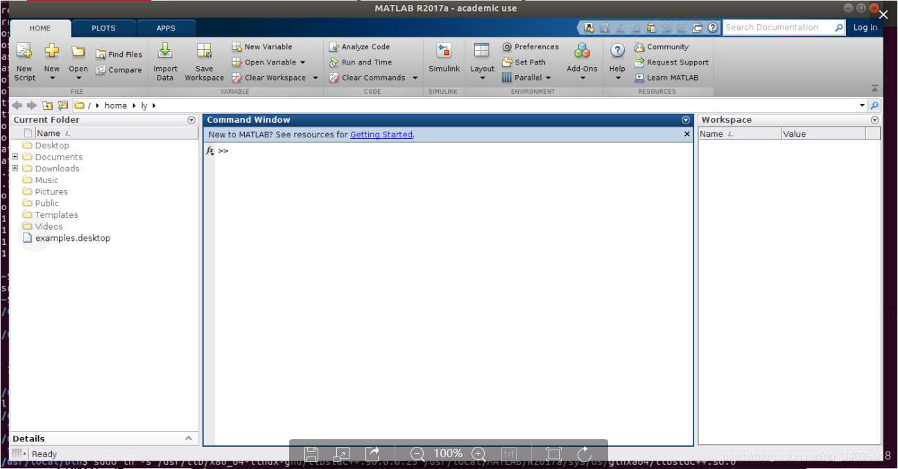Click the quick access shortcut icon

coord(589,28)
